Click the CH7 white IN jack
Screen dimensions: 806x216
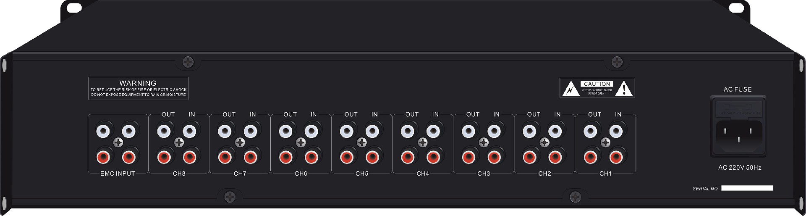pos(250,131)
